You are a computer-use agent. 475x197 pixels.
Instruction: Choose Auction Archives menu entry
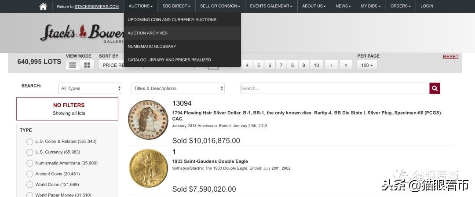tap(183, 33)
